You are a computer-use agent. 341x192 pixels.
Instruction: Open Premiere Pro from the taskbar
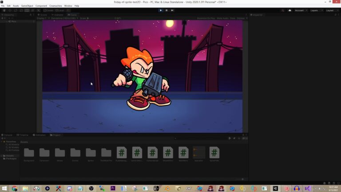coord(113,188)
